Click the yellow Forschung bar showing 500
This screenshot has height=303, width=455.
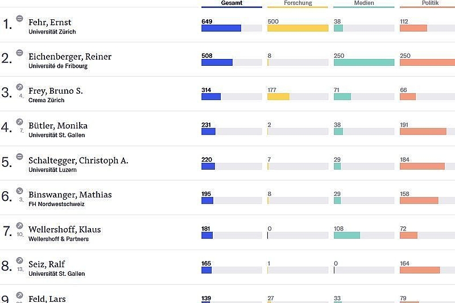(x=297, y=28)
